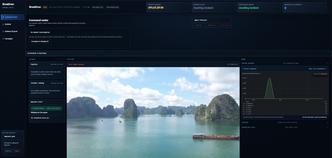Image resolution: width=332 pixels, height=158 pixels.
Task: Click the Incident ranking card header
Action: [47, 83]
